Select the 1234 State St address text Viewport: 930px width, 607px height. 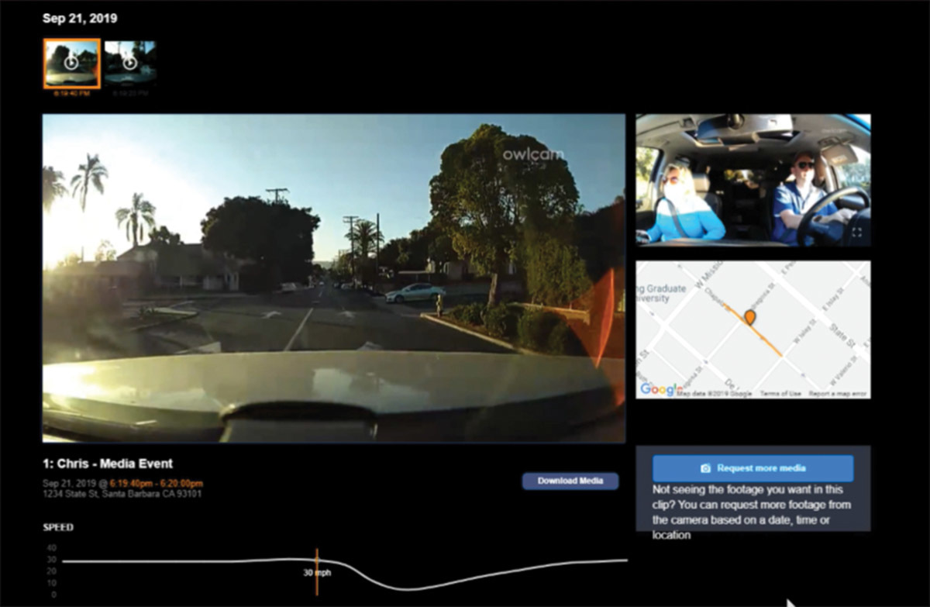(x=122, y=494)
